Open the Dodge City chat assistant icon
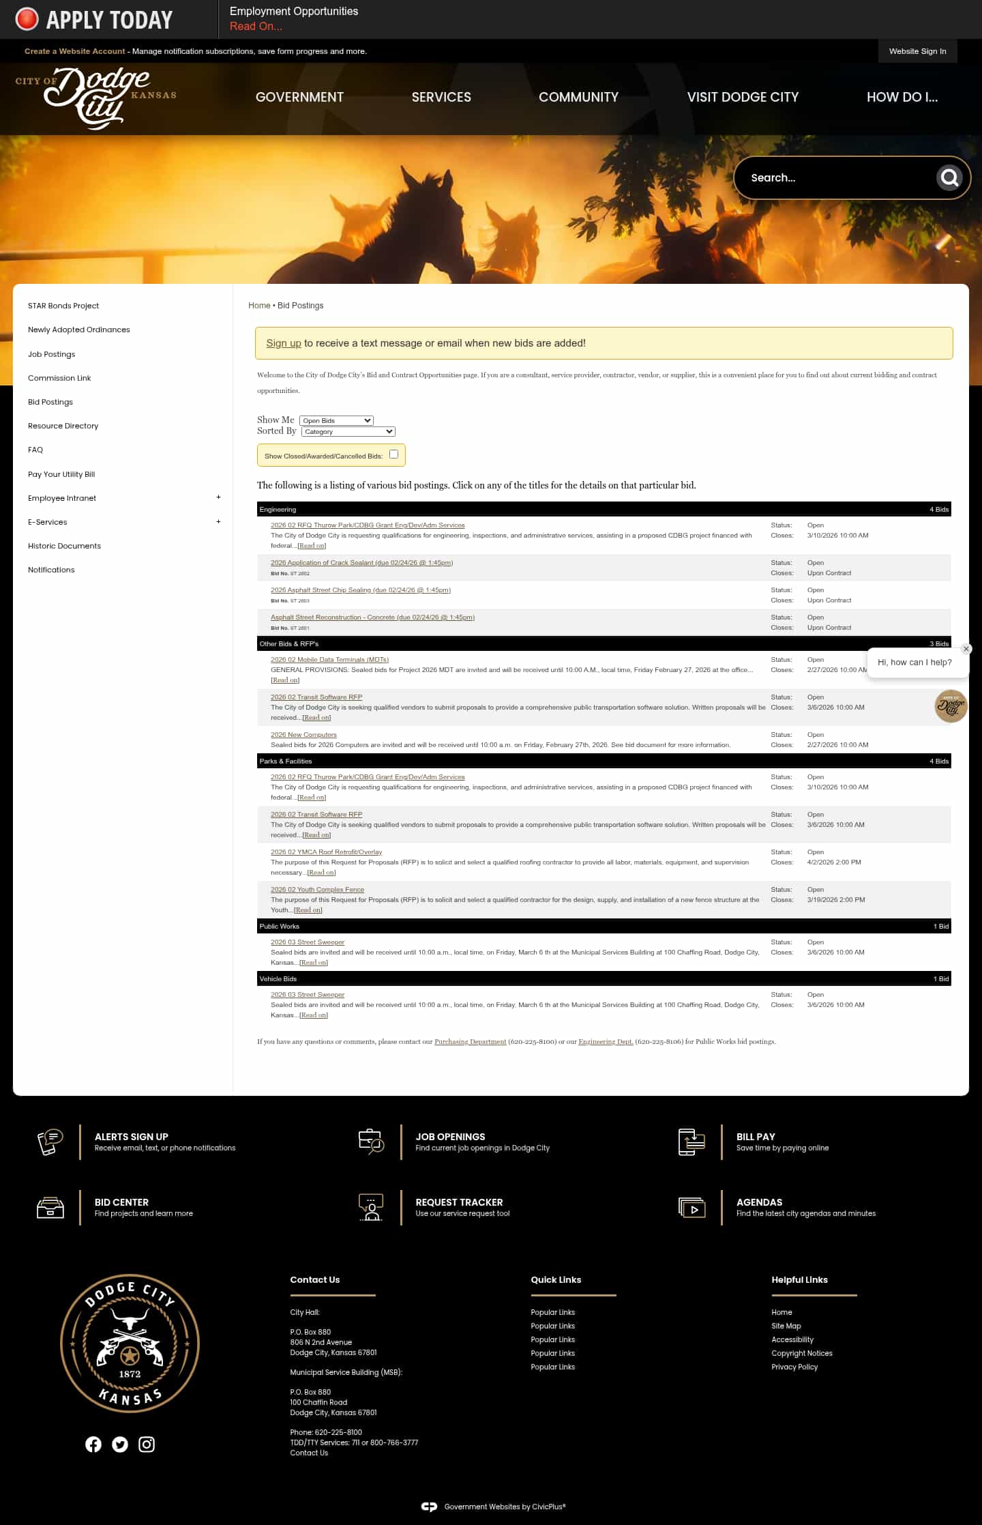Screen dimensions: 982x1525 [951, 706]
